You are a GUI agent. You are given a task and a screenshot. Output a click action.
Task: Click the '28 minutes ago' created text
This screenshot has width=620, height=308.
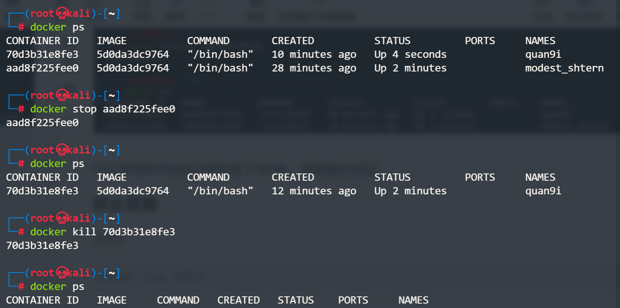(x=314, y=68)
